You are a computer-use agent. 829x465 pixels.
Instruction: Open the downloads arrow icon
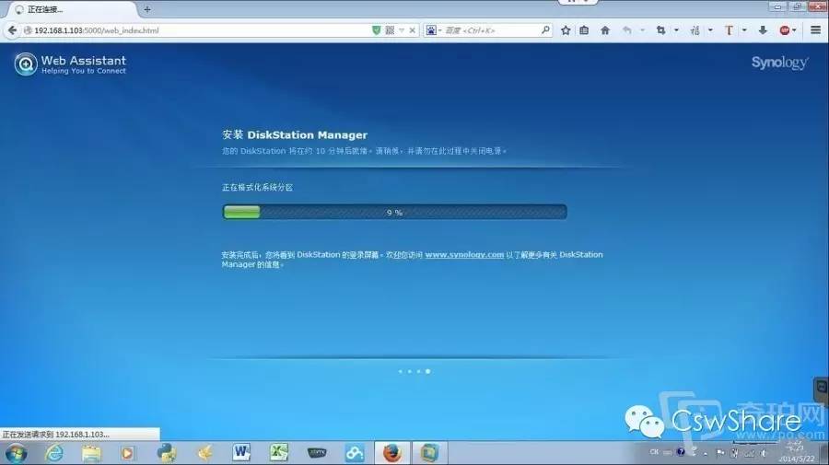tap(763, 30)
